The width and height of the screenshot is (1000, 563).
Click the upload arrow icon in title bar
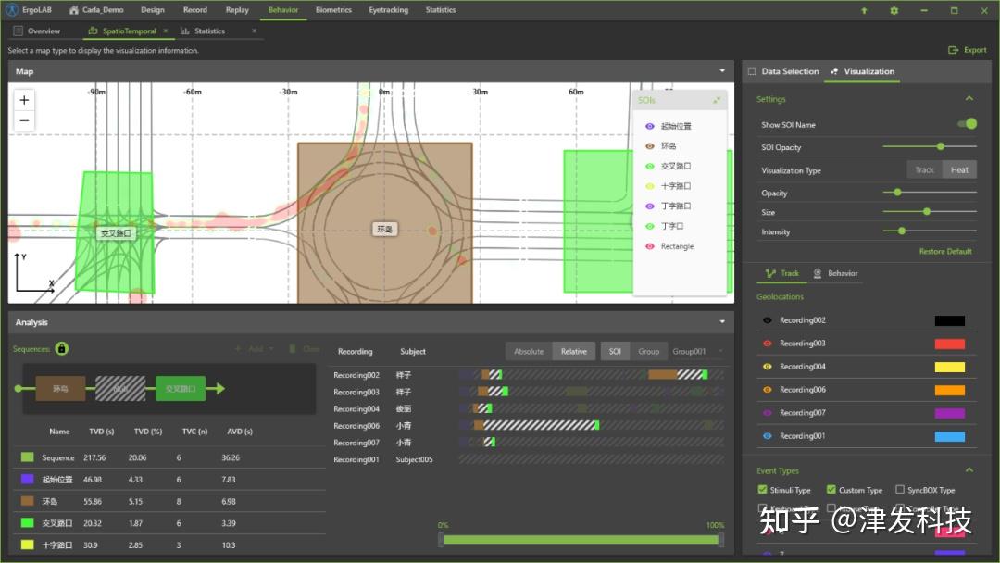864,10
